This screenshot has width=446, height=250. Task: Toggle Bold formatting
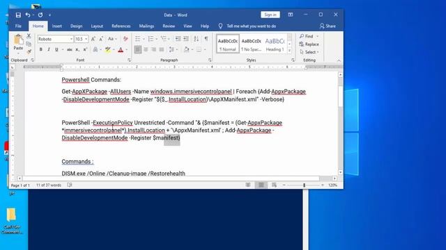click(41, 49)
